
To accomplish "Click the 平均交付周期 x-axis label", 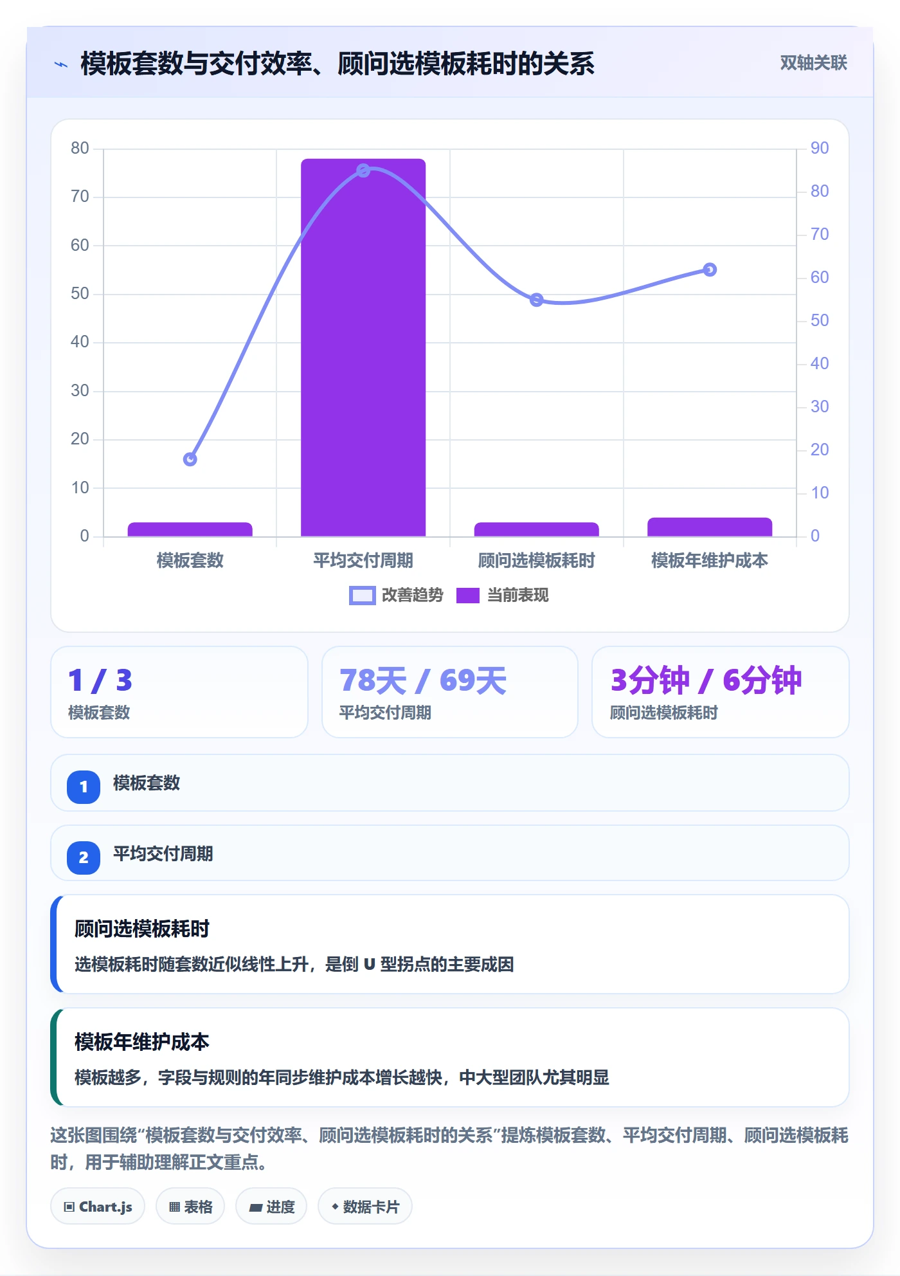I will tap(363, 561).
